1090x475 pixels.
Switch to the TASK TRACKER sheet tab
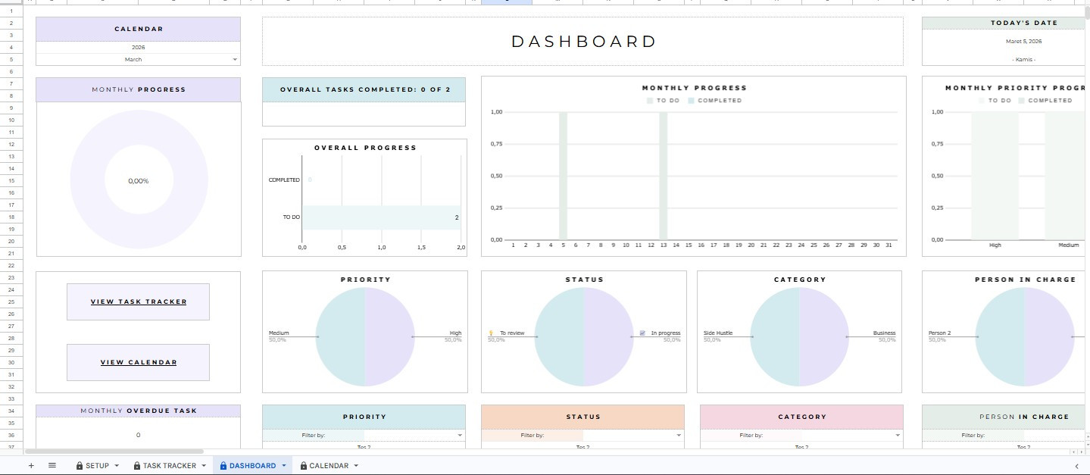pyautogui.click(x=169, y=466)
